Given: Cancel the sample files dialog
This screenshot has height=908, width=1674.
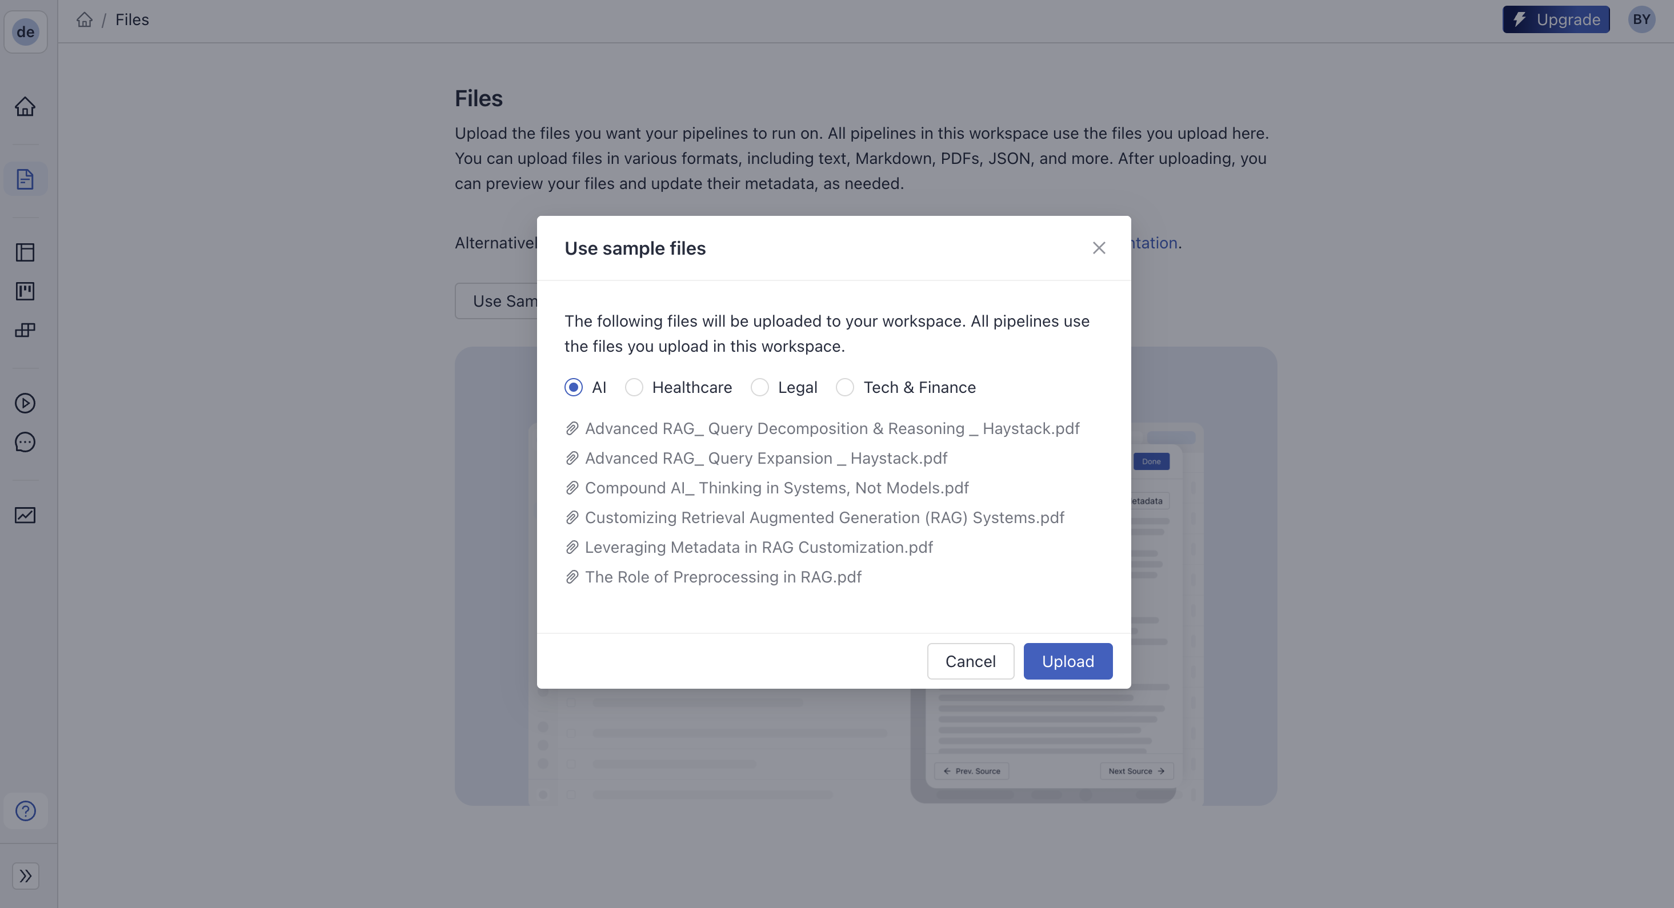Looking at the screenshot, I should [970, 661].
